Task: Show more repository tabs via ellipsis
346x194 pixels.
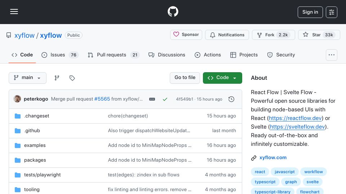Action: (332, 55)
